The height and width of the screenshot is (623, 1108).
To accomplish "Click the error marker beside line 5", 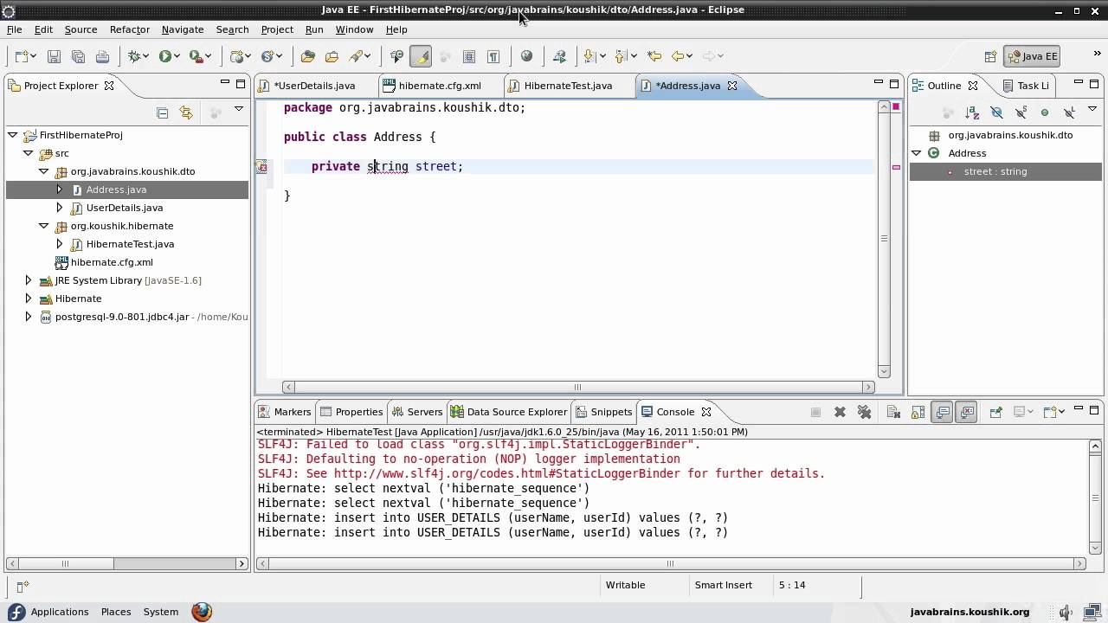I will pos(261,167).
